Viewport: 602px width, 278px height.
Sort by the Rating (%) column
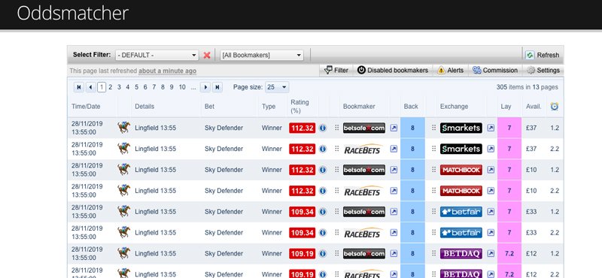[299, 107]
